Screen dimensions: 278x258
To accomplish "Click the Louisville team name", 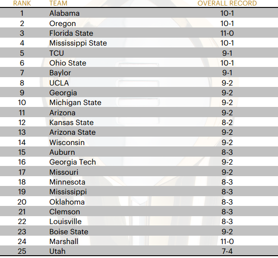I will click(x=65, y=222).
